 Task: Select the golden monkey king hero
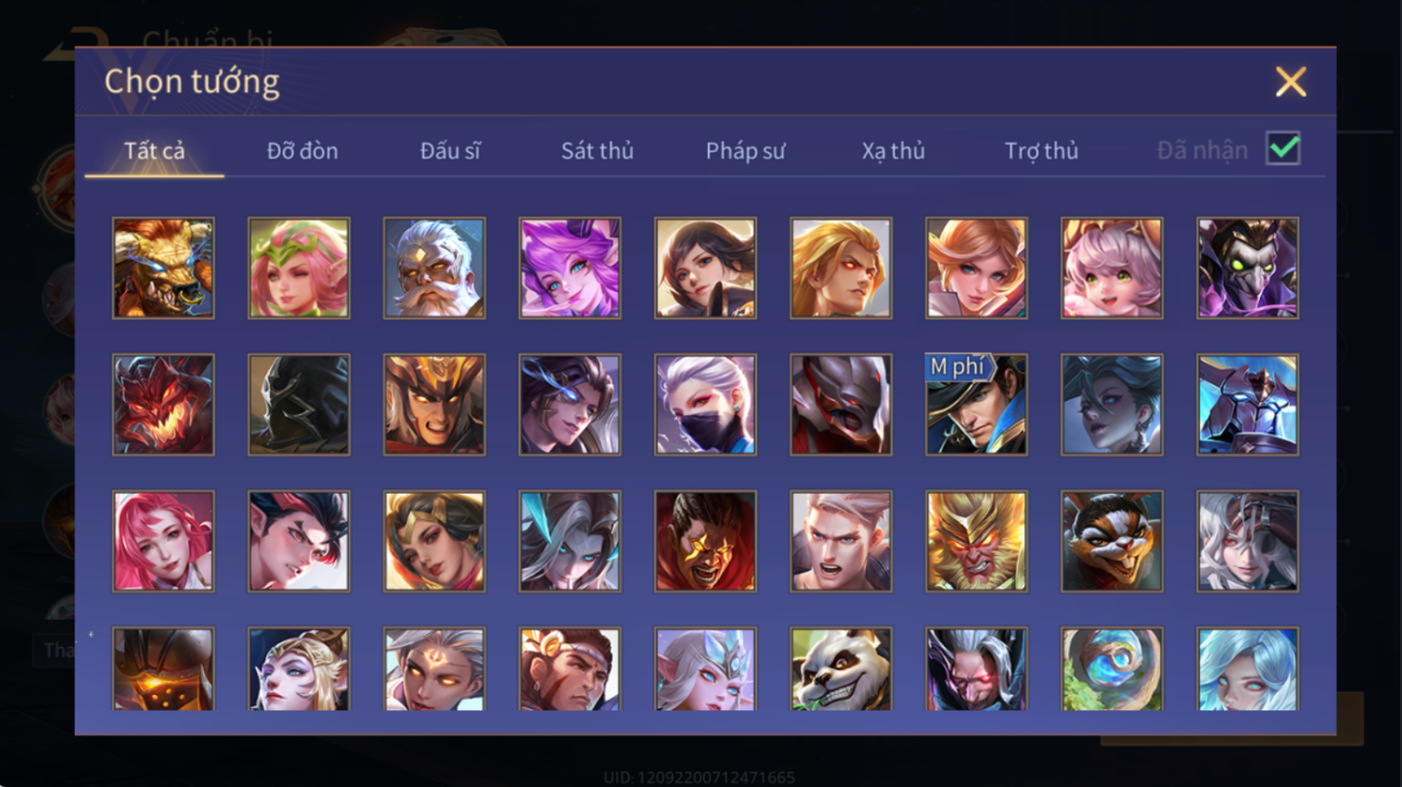click(976, 541)
